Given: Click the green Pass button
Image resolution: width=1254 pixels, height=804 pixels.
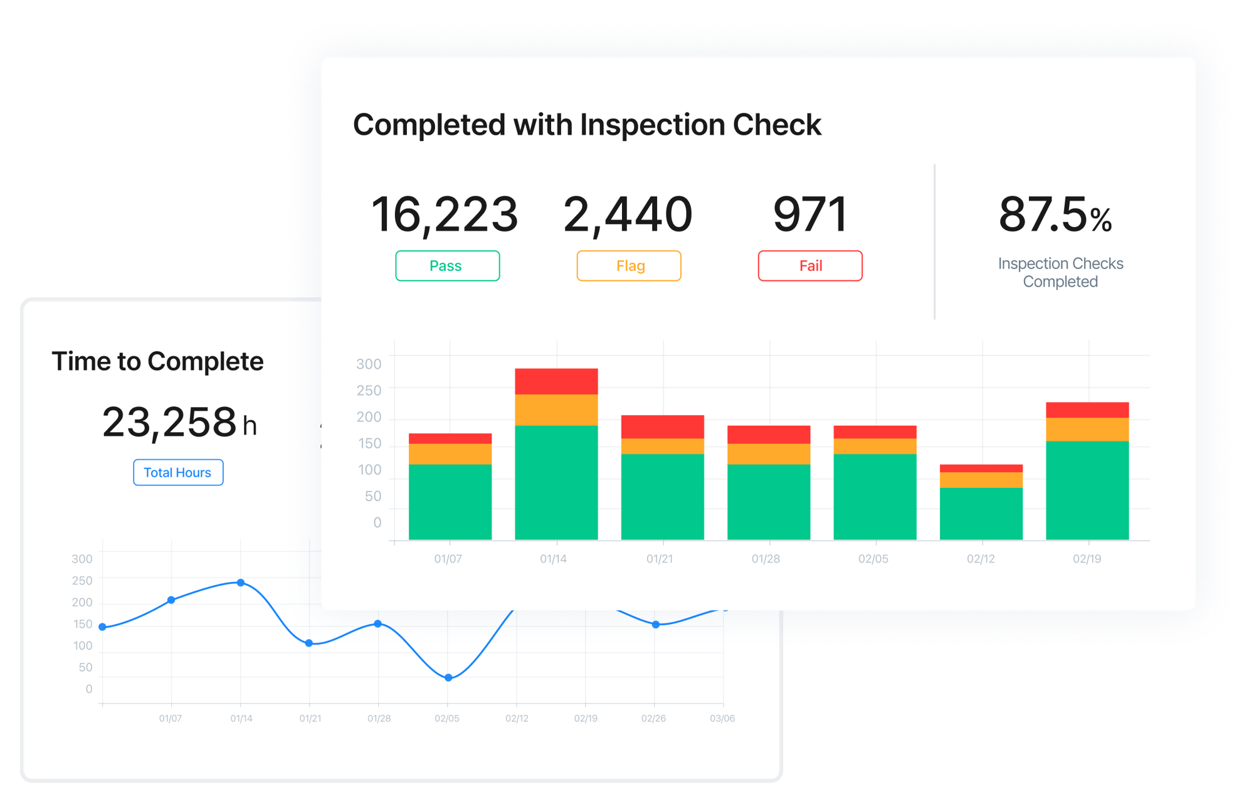Looking at the screenshot, I should [447, 266].
